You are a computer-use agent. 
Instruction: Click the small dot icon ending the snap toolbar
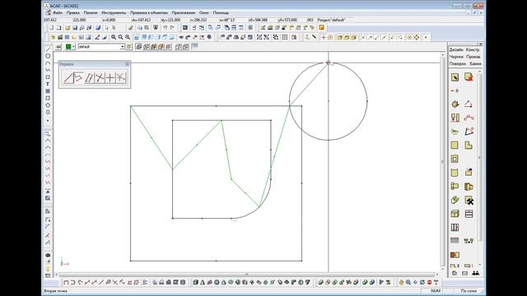point(426,37)
